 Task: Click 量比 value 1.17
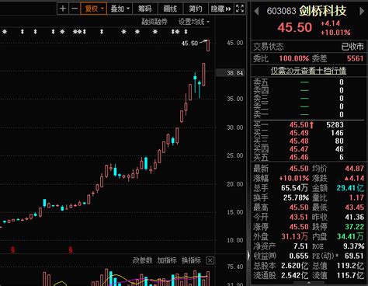[356, 198]
